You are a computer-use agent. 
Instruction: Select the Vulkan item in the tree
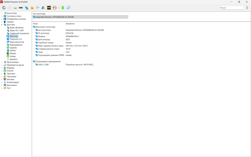[x=13, y=57]
